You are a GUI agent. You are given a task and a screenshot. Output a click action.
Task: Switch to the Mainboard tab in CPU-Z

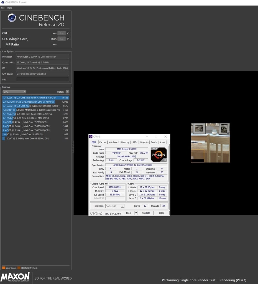[x=114, y=142]
